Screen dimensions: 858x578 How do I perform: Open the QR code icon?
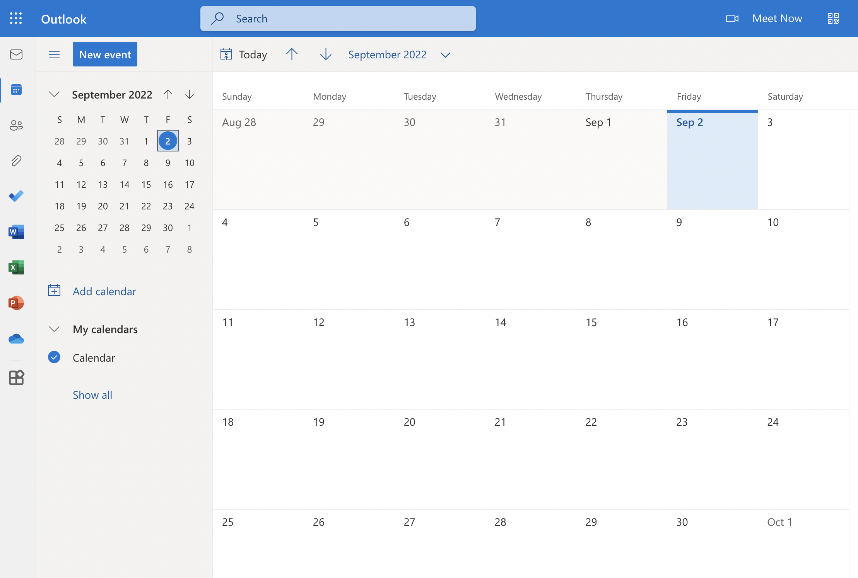[x=833, y=19]
